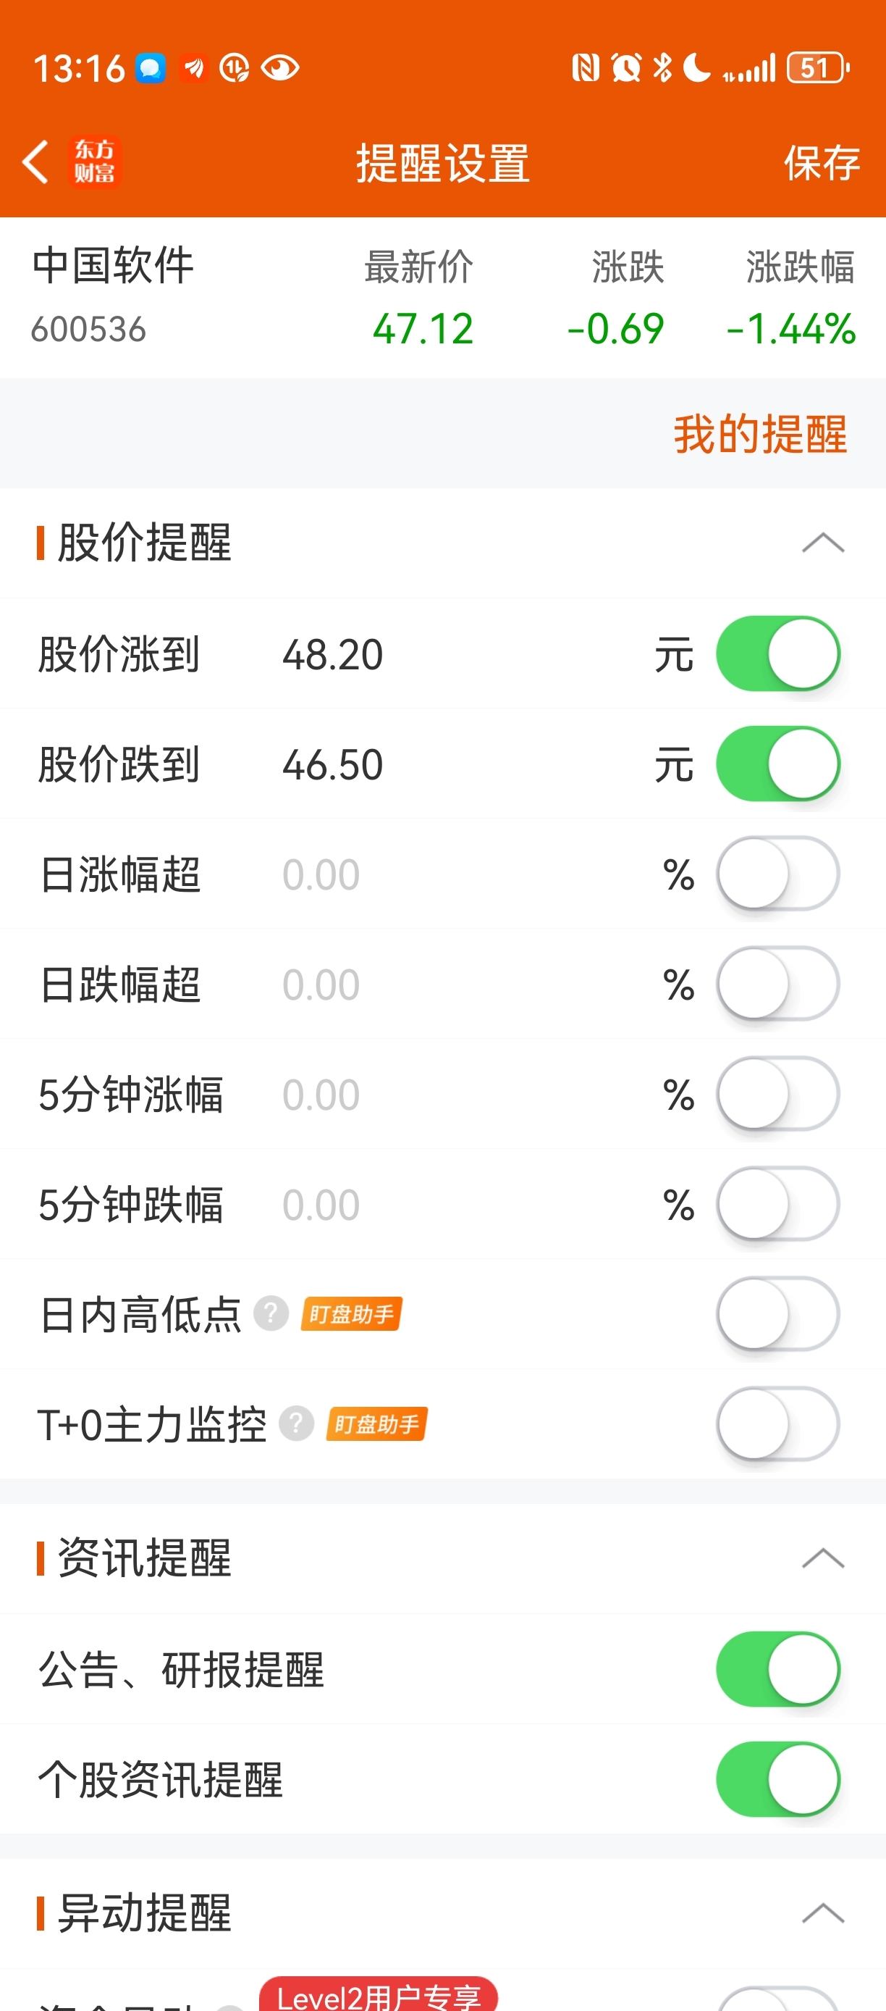The height and width of the screenshot is (2011, 886).
Task: Tap the 盯盘助手 badge next to 日内高低点
Action: 352,1314
